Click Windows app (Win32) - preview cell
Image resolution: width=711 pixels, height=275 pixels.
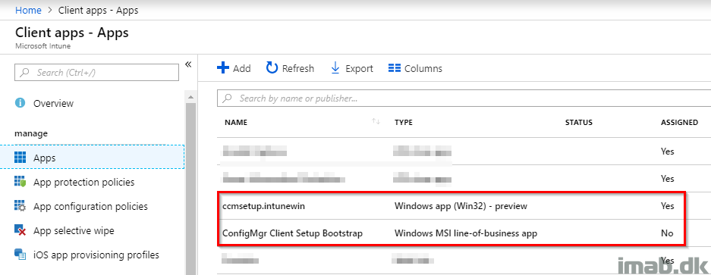(x=461, y=206)
